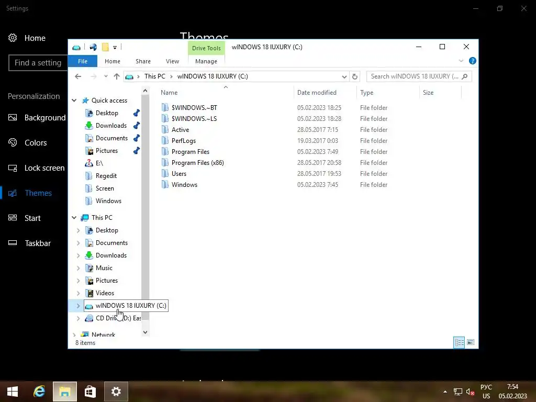Select the Users folder
The image size is (536, 402).
pos(179,174)
